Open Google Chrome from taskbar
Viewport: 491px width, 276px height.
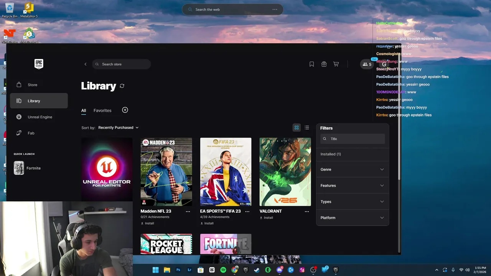pos(234,270)
